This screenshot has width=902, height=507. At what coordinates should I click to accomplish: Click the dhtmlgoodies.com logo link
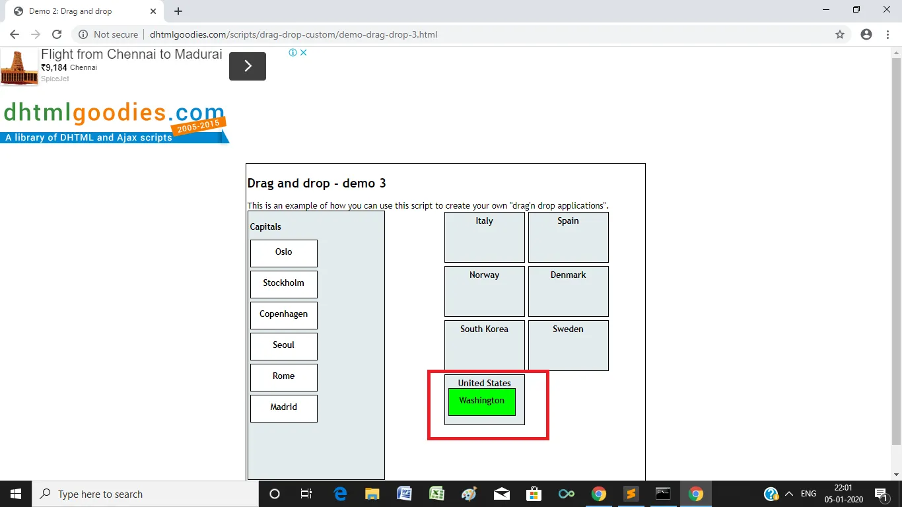tap(115, 122)
